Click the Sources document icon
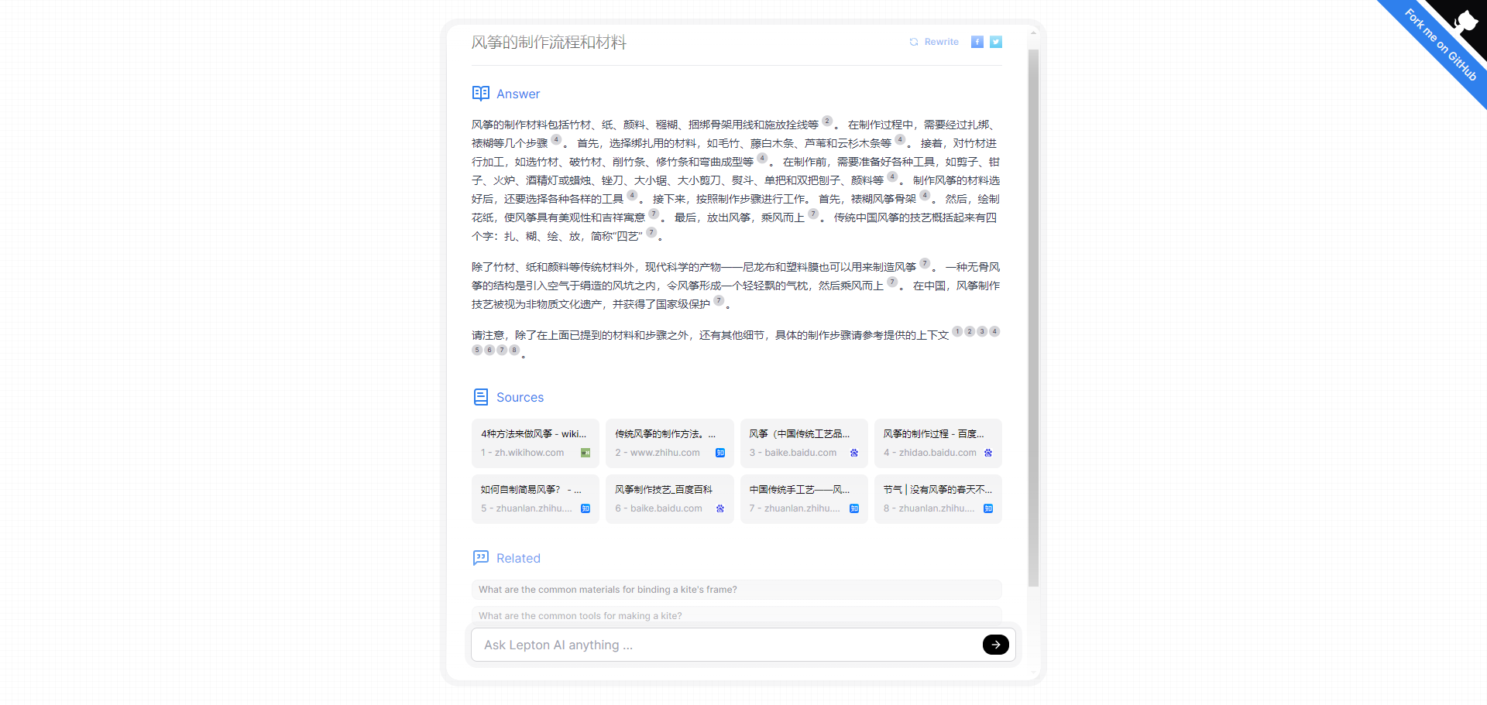The image size is (1487, 705). [x=481, y=397]
